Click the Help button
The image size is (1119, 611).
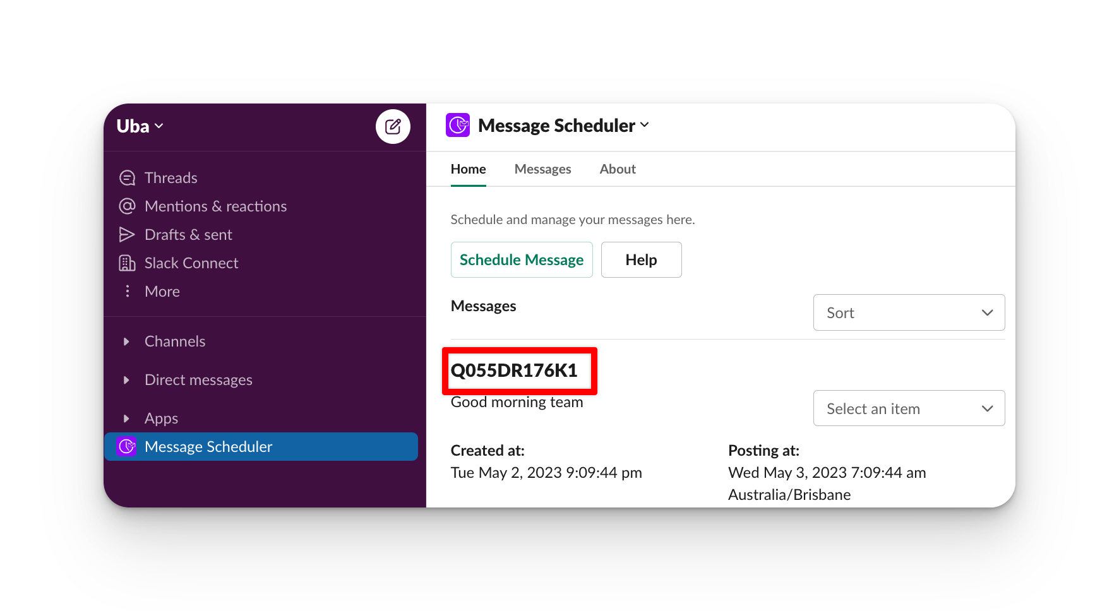(x=641, y=259)
